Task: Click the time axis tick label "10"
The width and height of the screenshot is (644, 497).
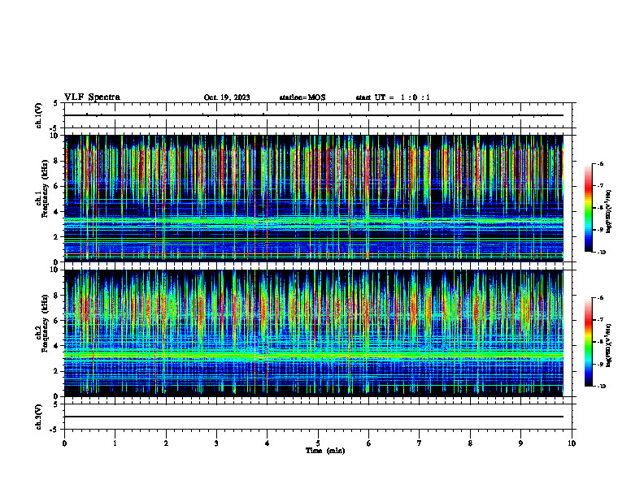Action: click(x=572, y=443)
